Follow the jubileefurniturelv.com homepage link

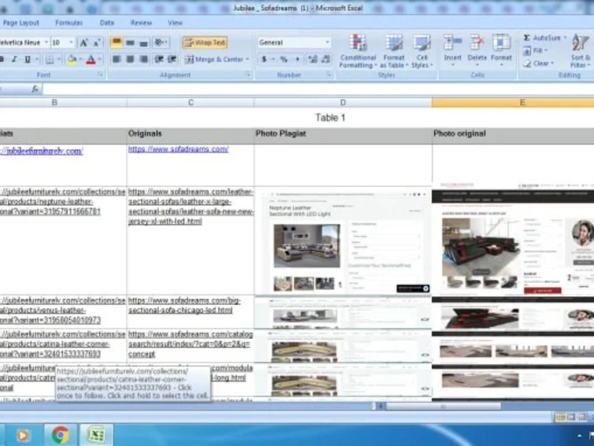click(42, 151)
